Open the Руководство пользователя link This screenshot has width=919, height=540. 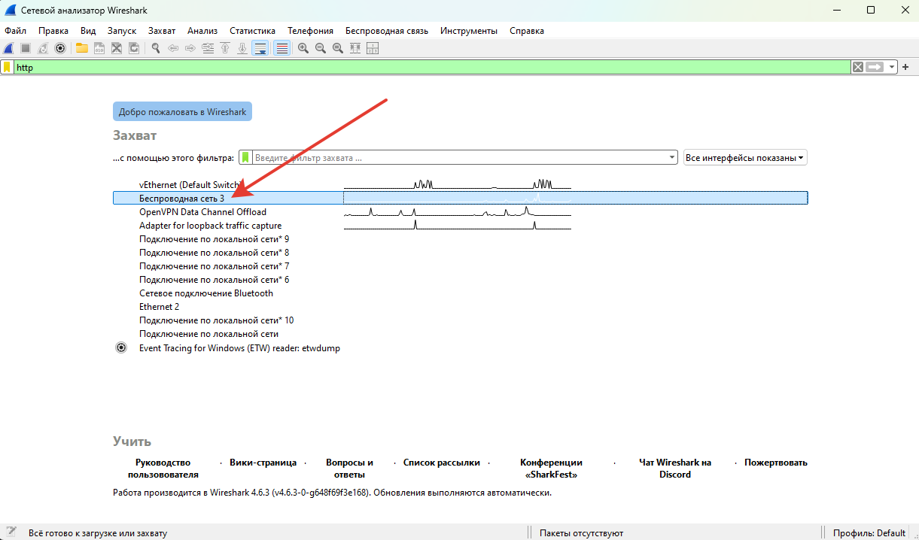pos(163,469)
